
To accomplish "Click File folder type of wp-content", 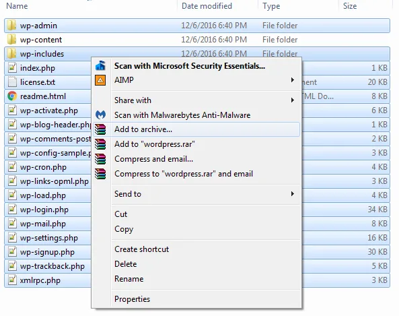I will pyautogui.click(x=280, y=40).
